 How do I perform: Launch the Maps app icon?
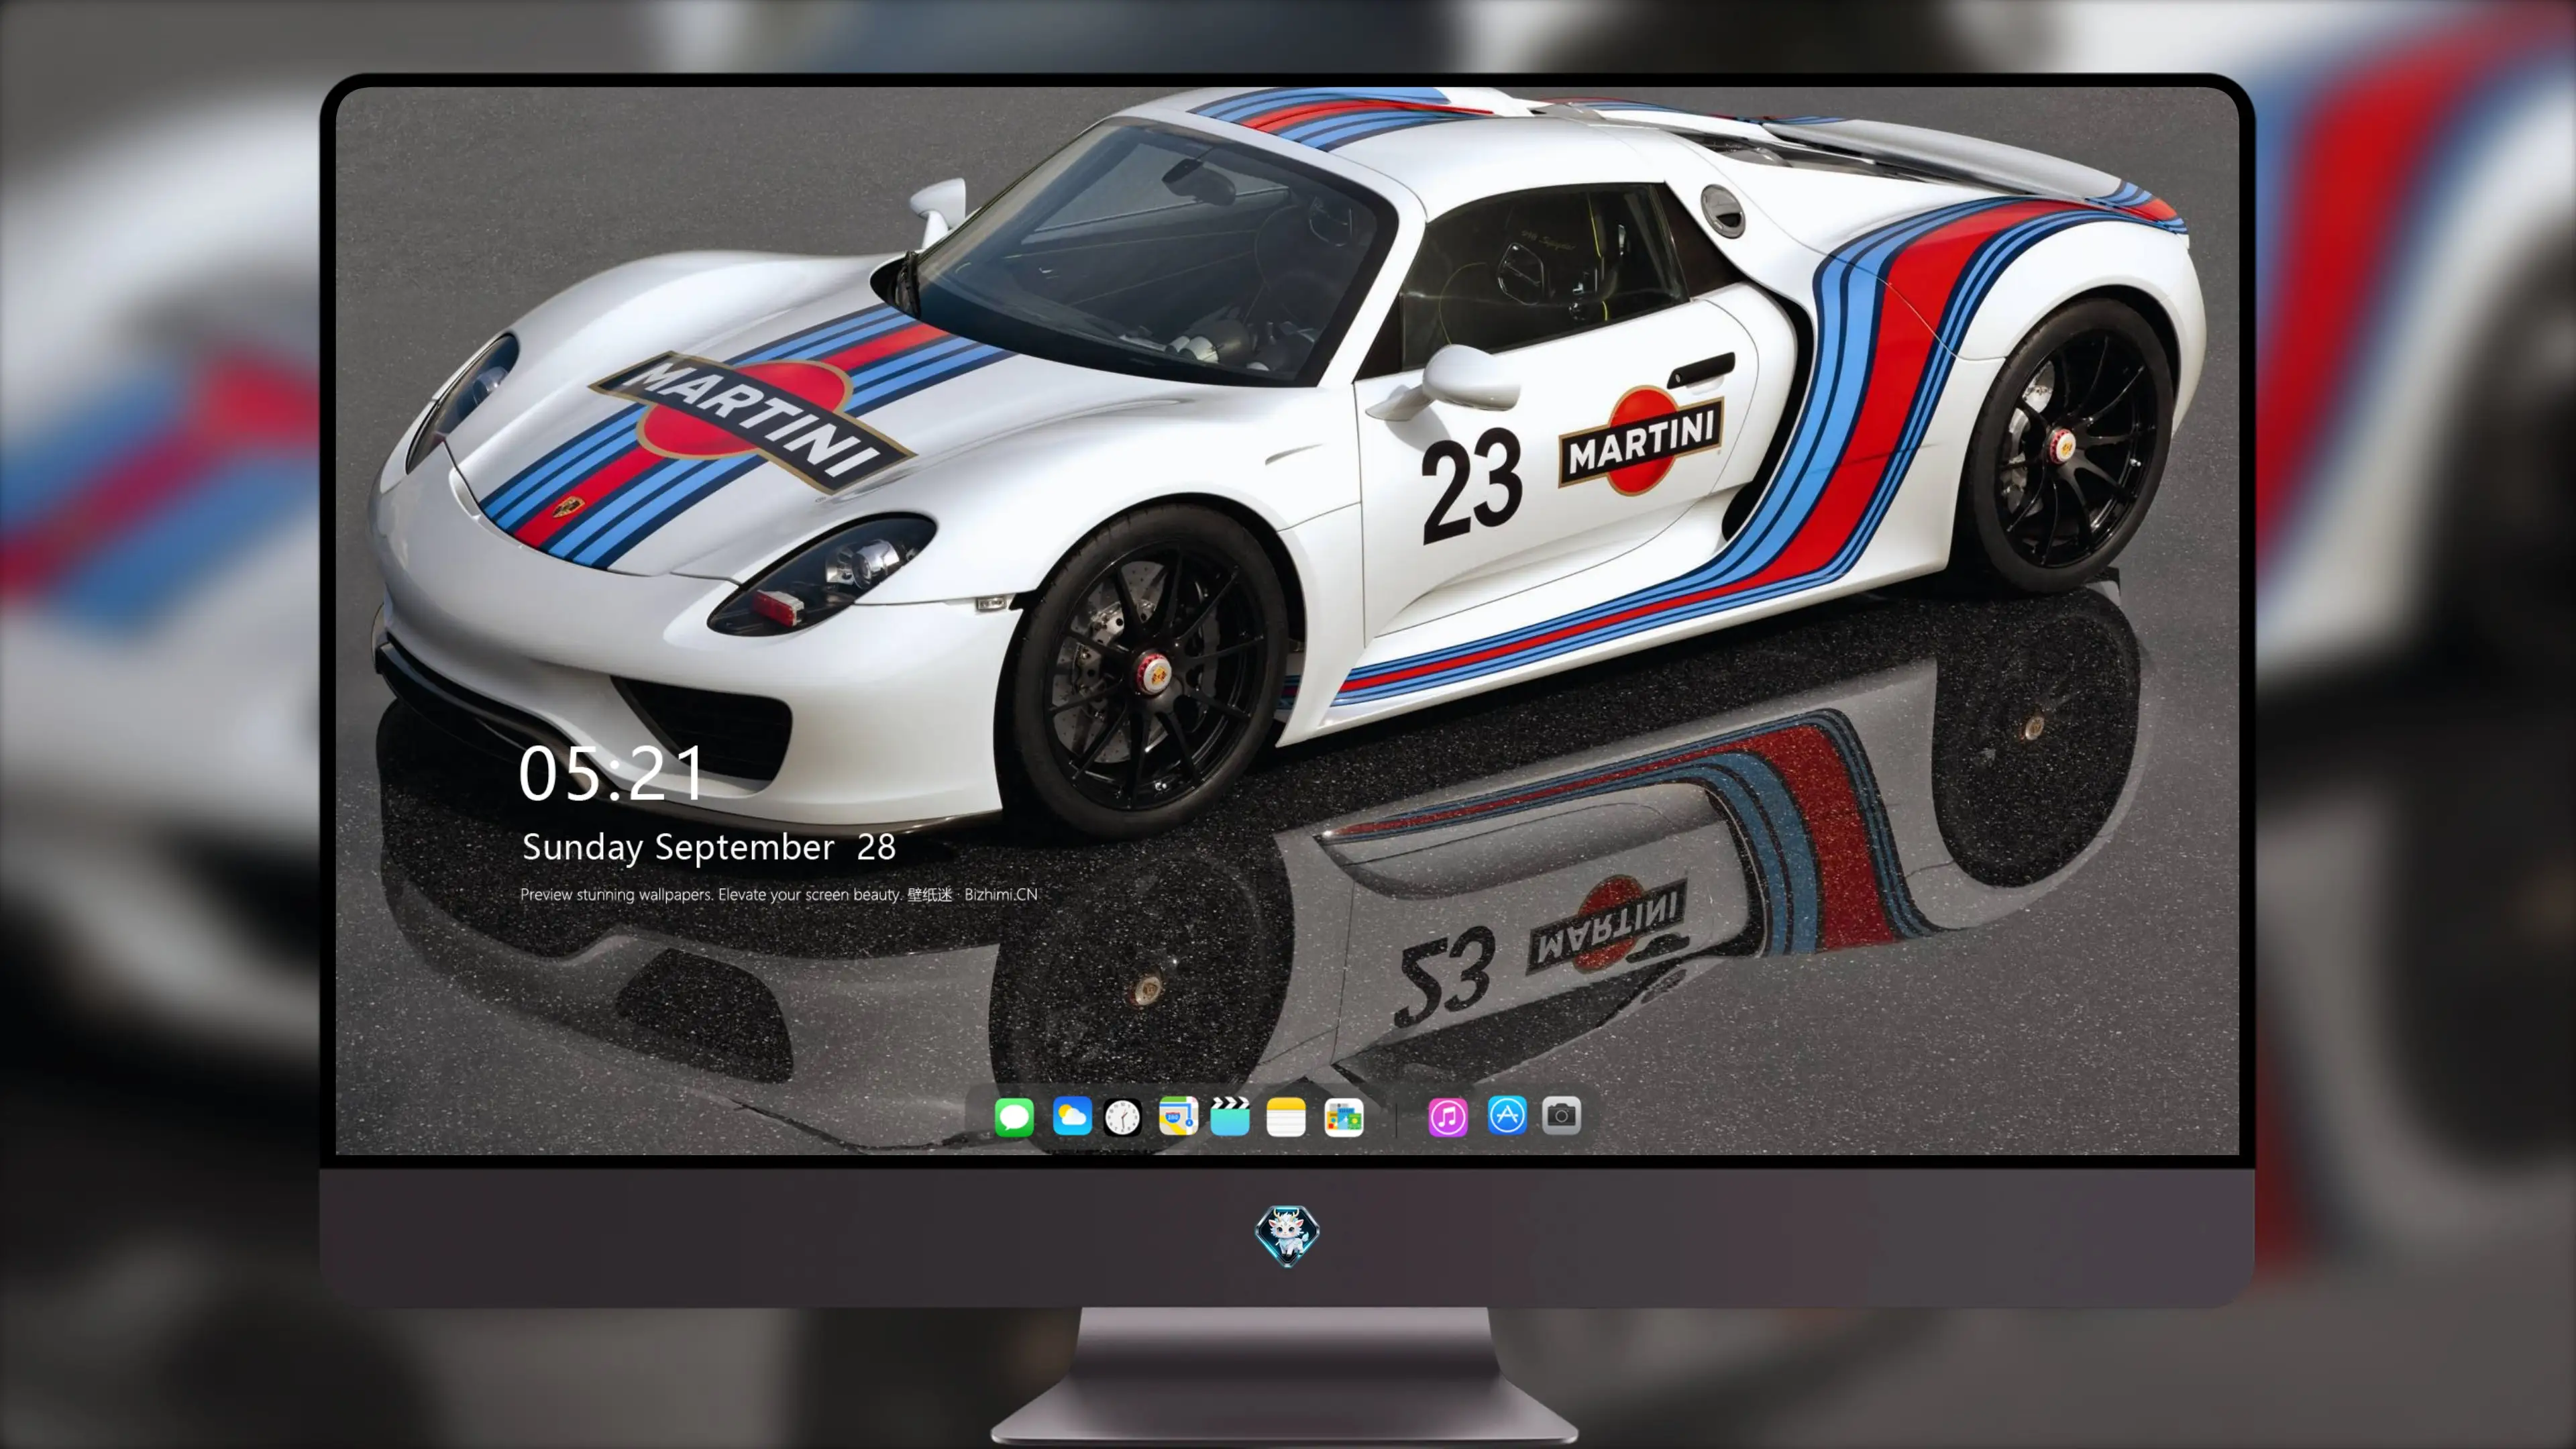click(x=1178, y=1116)
